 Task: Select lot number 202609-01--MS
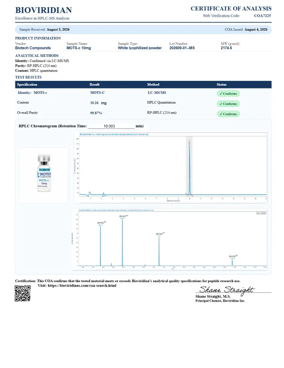pos(182,48)
